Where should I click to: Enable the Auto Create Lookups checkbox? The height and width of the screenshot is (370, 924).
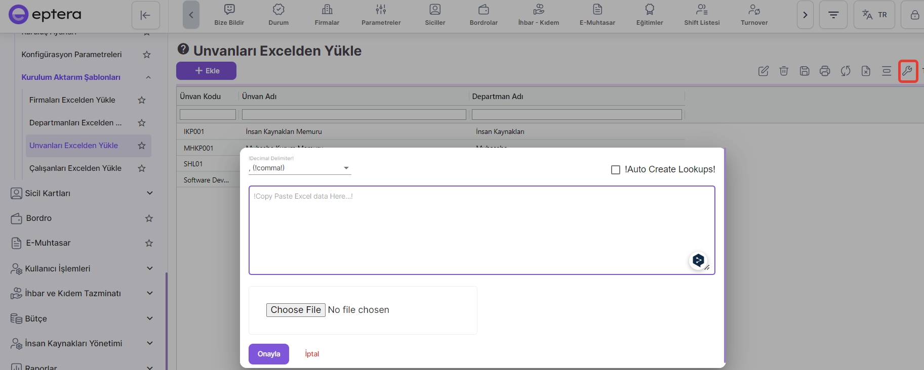pos(616,170)
